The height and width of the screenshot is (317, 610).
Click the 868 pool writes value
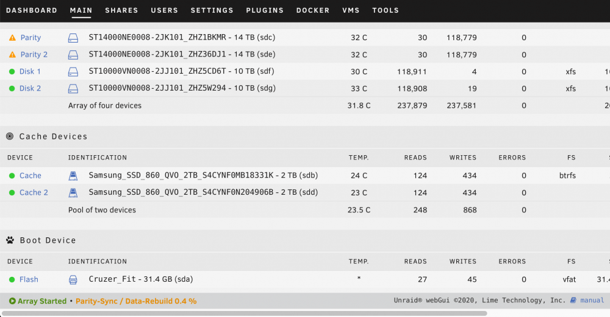(x=470, y=210)
